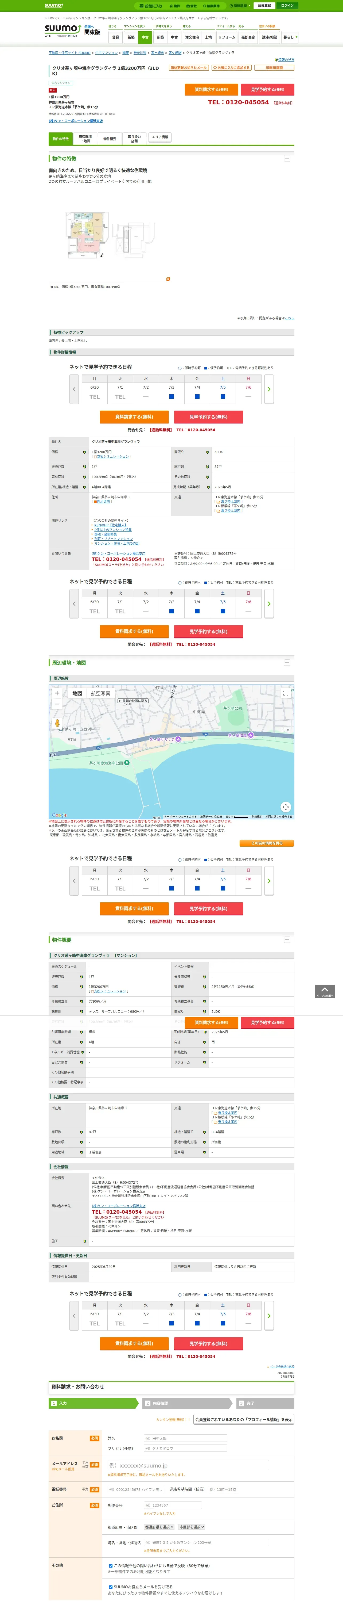The width and height of the screenshot is (343, 1605).
Task: Open 検索条件 in the header bar
Action: click(x=211, y=6)
